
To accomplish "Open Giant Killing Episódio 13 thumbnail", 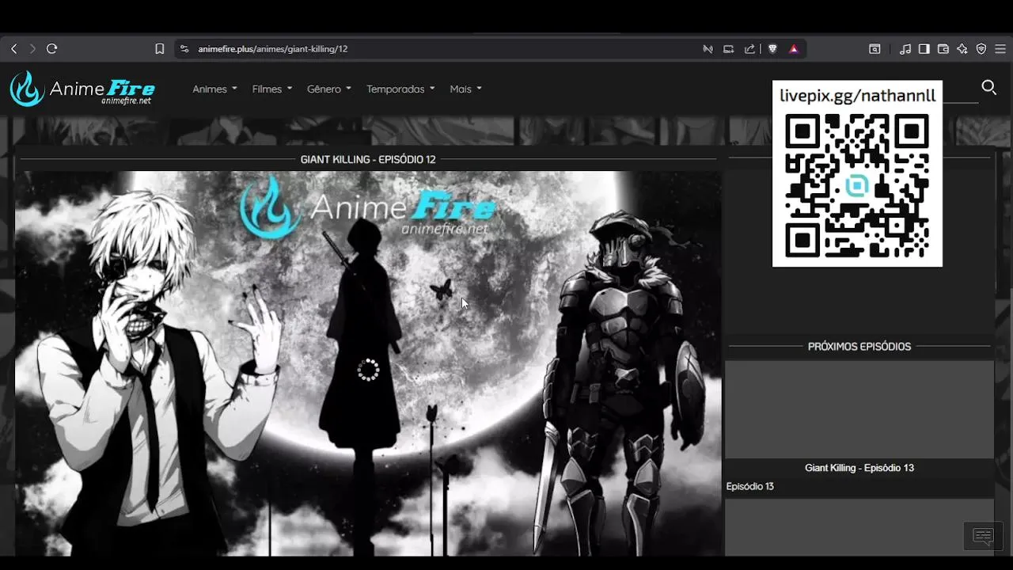I will tap(859, 409).
